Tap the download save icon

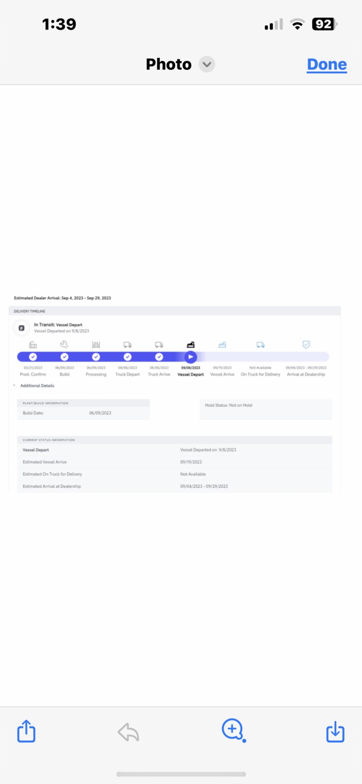click(335, 731)
